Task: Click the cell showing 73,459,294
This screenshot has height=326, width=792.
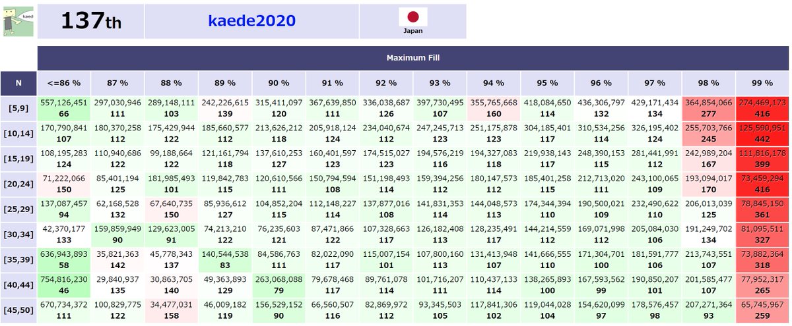Action: coord(762,183)
